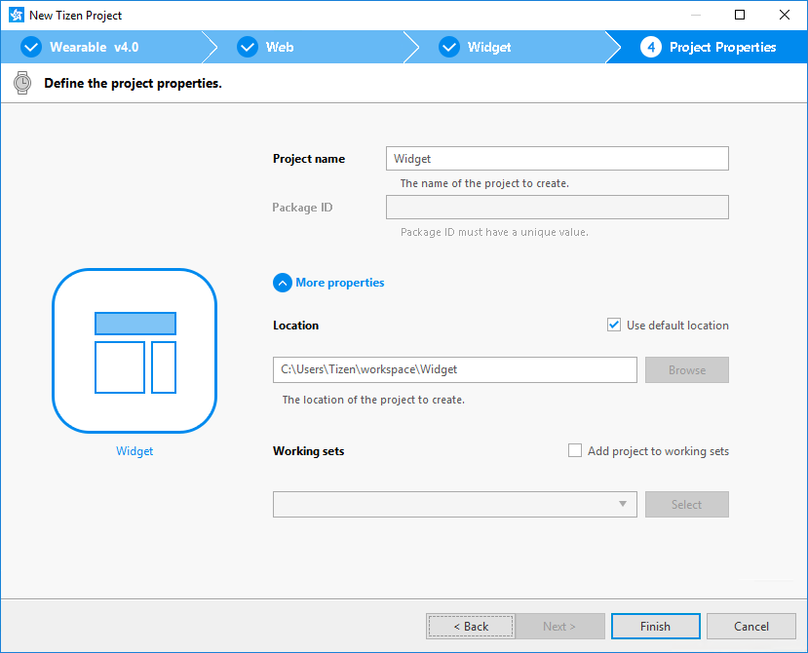Click the Tizen logo in title bar
The image size is (808, 653).
(x=16, y=16)
